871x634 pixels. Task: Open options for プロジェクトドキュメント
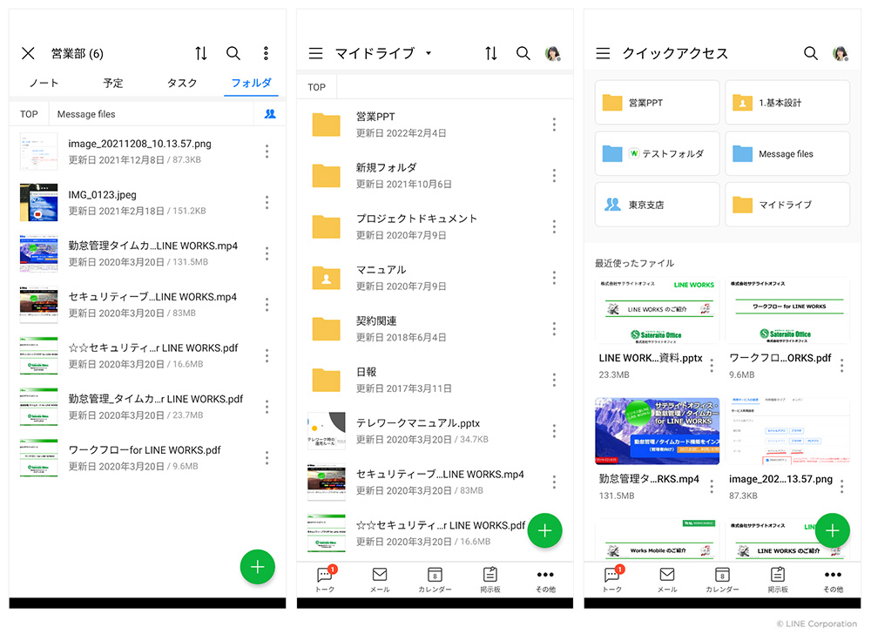[554, 227]
